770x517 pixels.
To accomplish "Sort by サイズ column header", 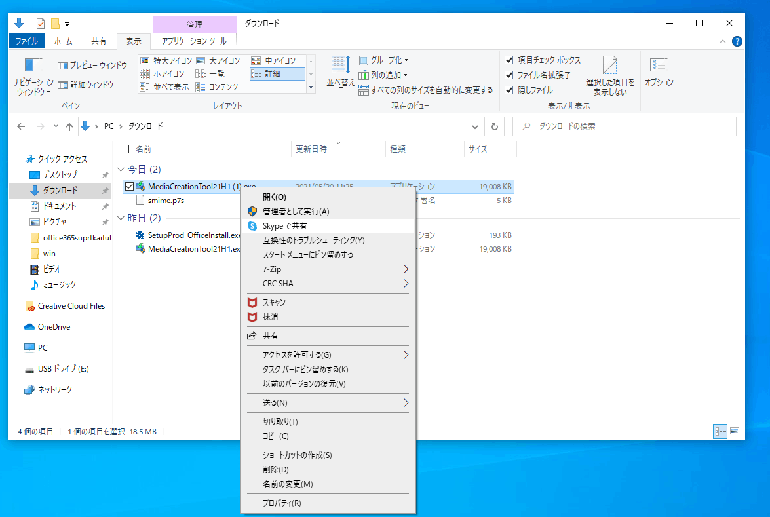I will [x=490, y=149].
